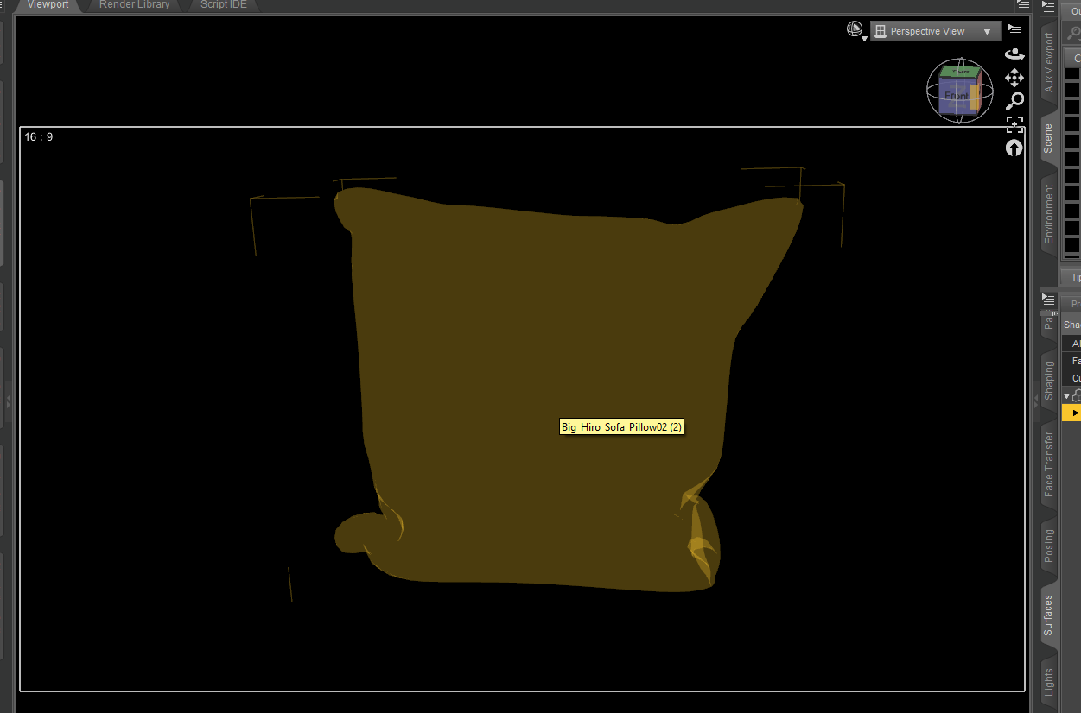Open the Scene pane options menu icon

click(1048, 7)
